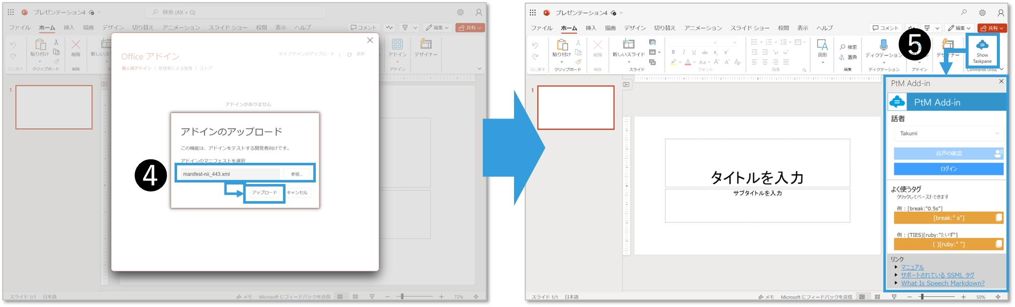Screen dimensions: 1015x307
Task: Copy the [break:" s"] tag
Action: pos(998,218)
